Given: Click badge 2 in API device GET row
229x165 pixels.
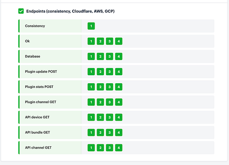Looking at the screenshot, I should (x=100, y=117).
